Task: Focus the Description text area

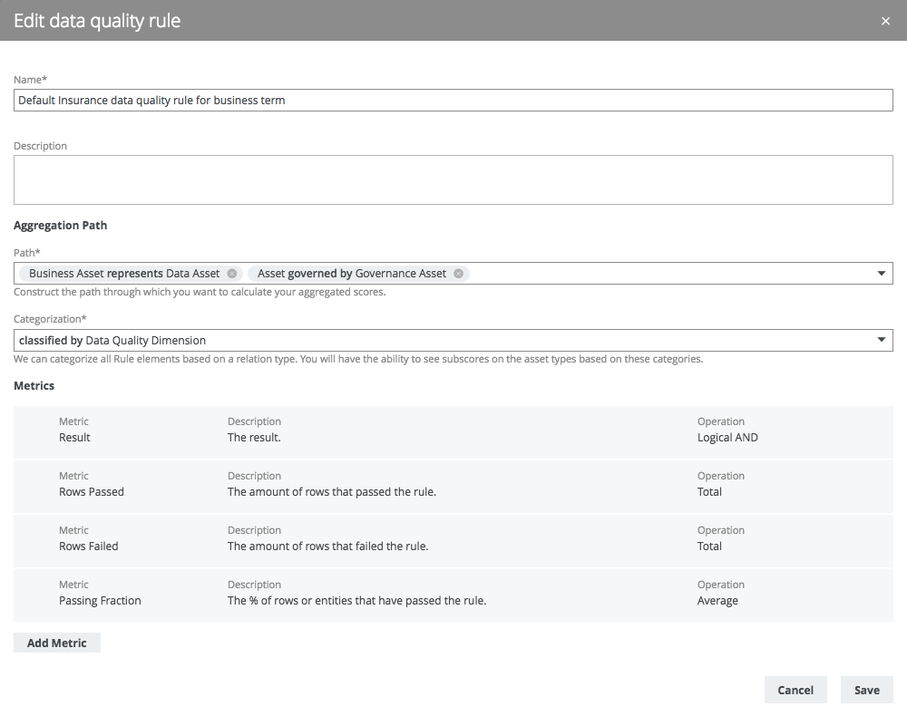Action: coord(453,179)
